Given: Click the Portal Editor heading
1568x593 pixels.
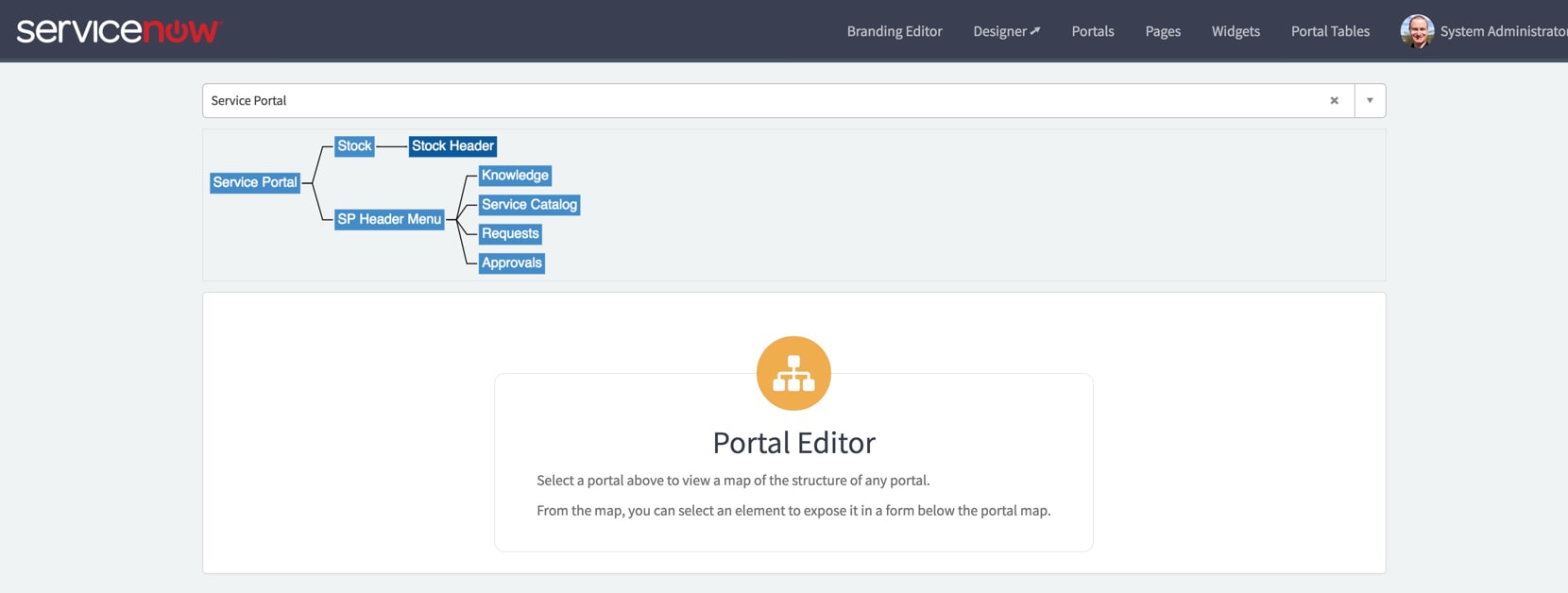Looking at the screenshot, I should (x=793, y=442).
